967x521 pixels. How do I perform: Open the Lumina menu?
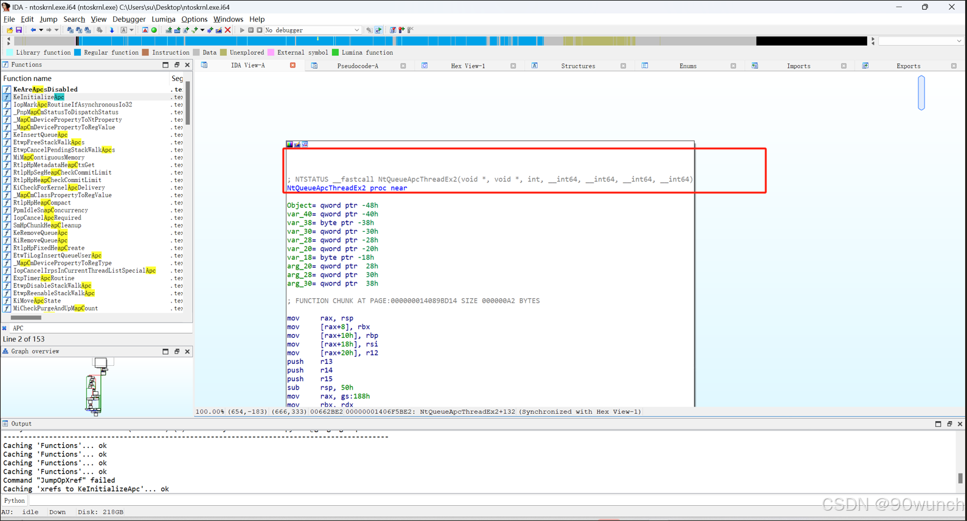(x=163, y=19)
